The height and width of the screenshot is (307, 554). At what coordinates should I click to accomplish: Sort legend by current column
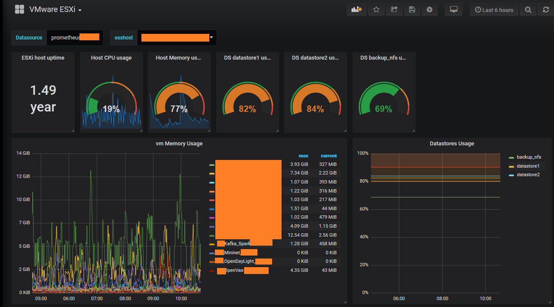tap(329, 156)
